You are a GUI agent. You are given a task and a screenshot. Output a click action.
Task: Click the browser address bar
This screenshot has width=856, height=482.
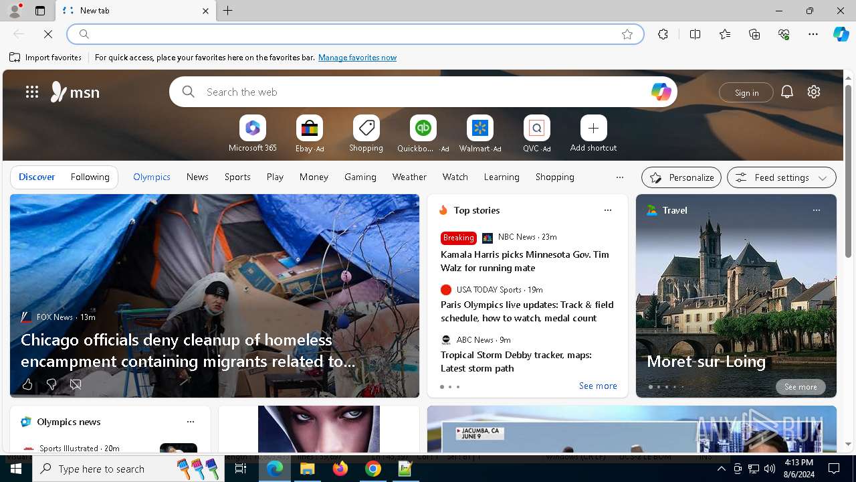[x=354, y=34]
